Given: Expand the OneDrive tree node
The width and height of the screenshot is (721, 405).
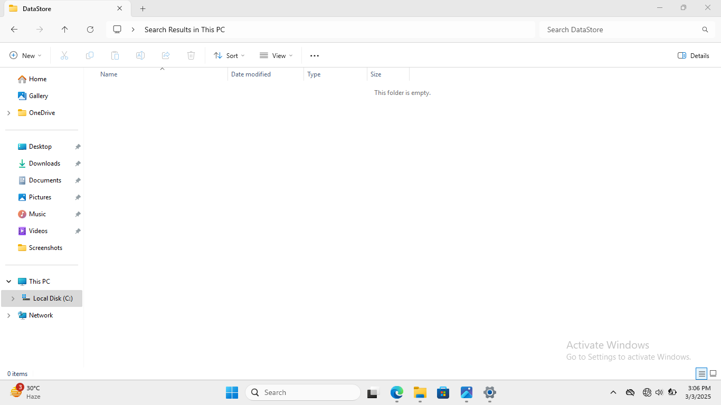Looking at the screenshot, I should (x=8, y=113).
